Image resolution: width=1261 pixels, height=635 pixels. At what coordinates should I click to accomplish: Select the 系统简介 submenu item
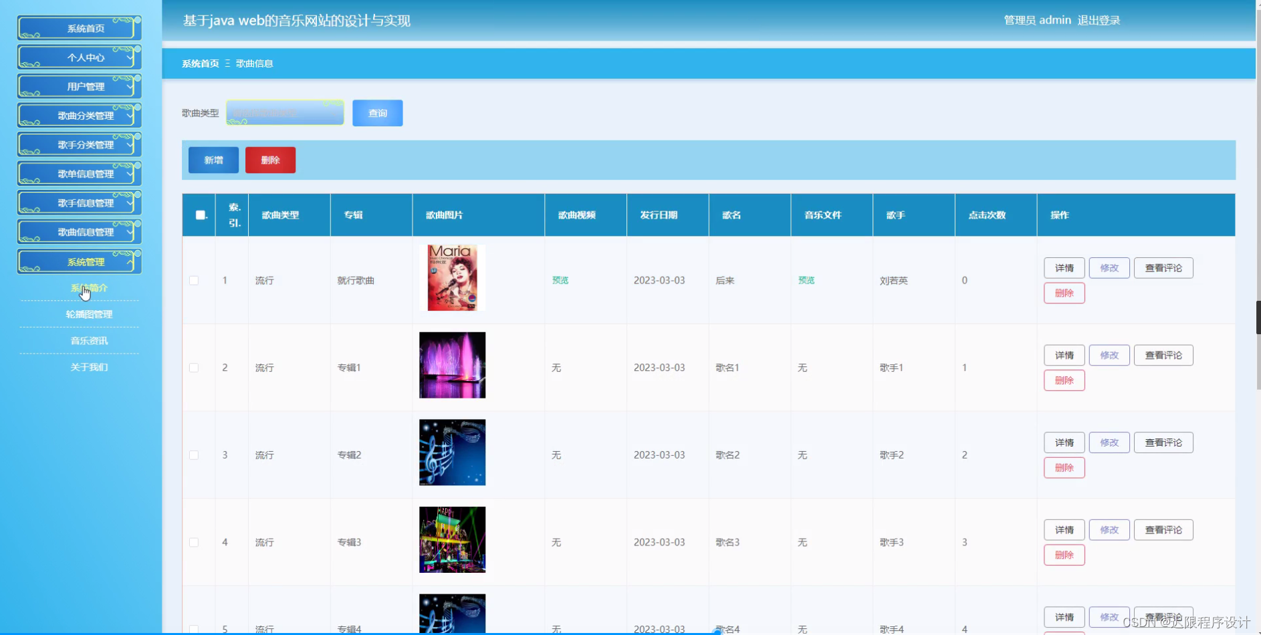tap(89, 288)
